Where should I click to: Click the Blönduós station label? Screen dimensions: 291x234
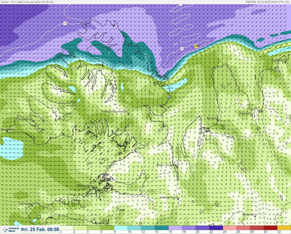212,118
